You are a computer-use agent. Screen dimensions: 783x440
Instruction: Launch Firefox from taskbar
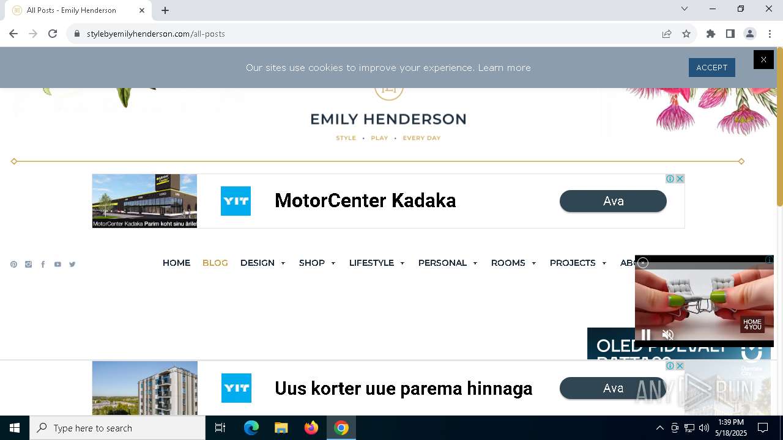(311, 428)
